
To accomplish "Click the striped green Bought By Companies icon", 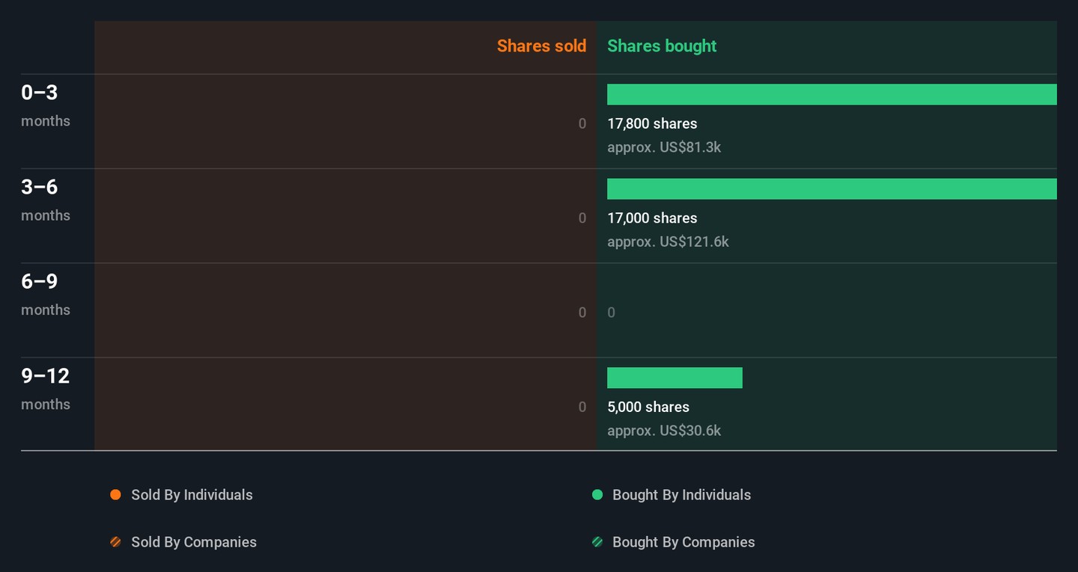I will pos(597,542).
